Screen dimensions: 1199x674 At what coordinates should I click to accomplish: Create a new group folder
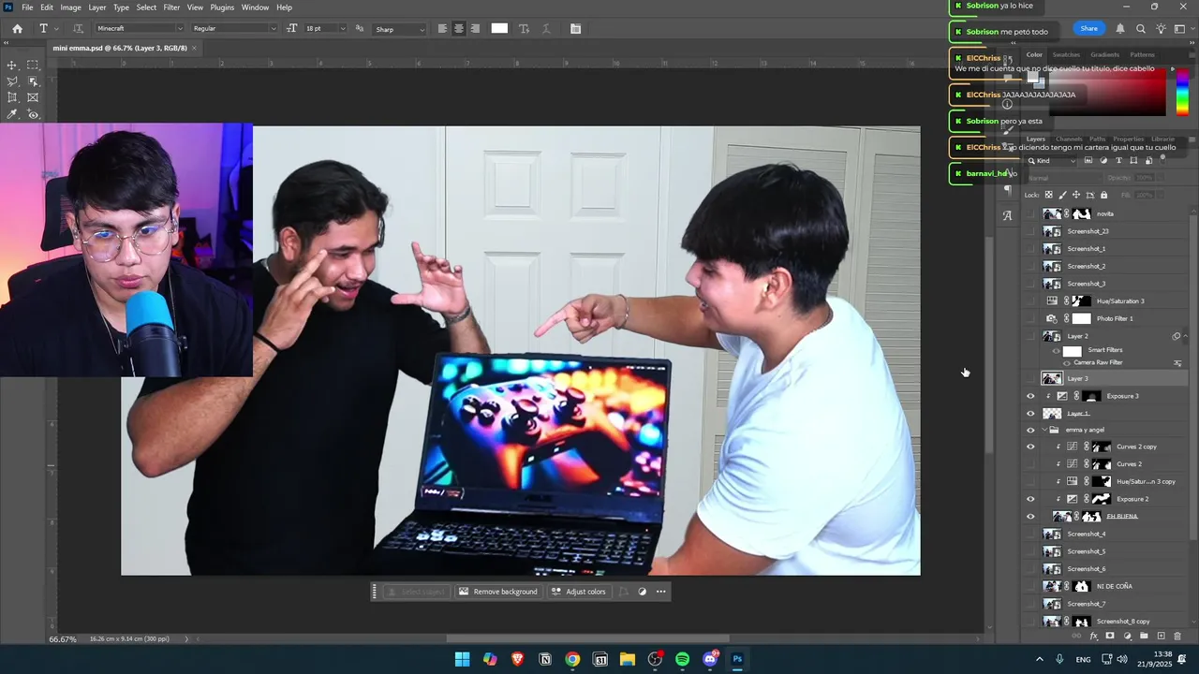point(1144,636)
